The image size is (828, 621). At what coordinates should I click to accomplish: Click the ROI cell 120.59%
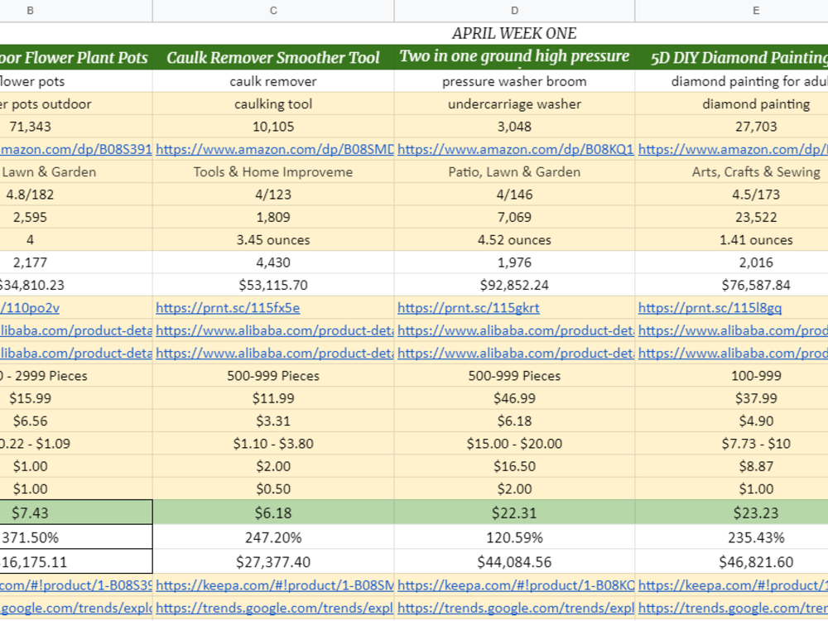[514, 537]
